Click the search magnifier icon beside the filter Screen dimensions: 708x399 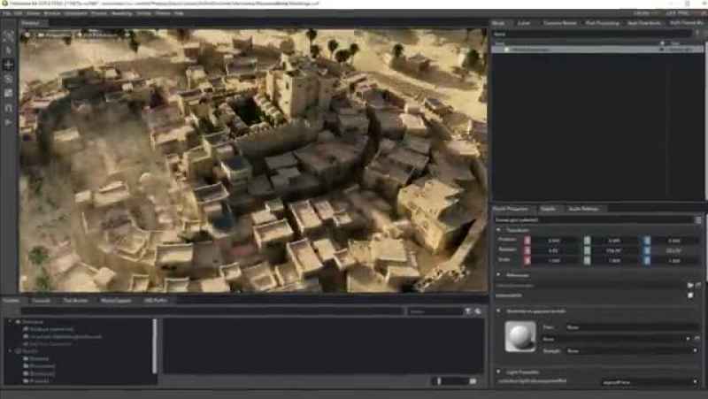[x=478, y=311]
